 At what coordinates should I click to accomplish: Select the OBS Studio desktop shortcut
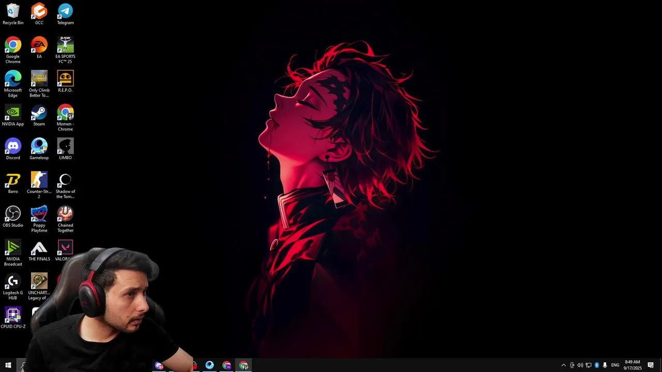pos(13,217)
